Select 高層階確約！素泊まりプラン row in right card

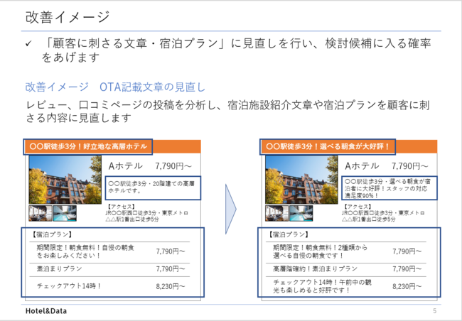coord(348,269)
